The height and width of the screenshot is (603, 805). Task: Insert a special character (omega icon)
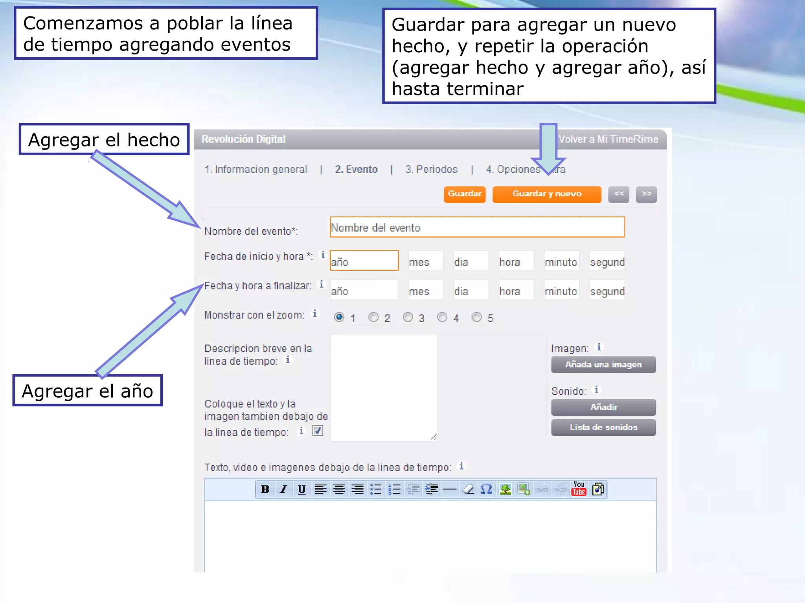(x=487, y=489)
